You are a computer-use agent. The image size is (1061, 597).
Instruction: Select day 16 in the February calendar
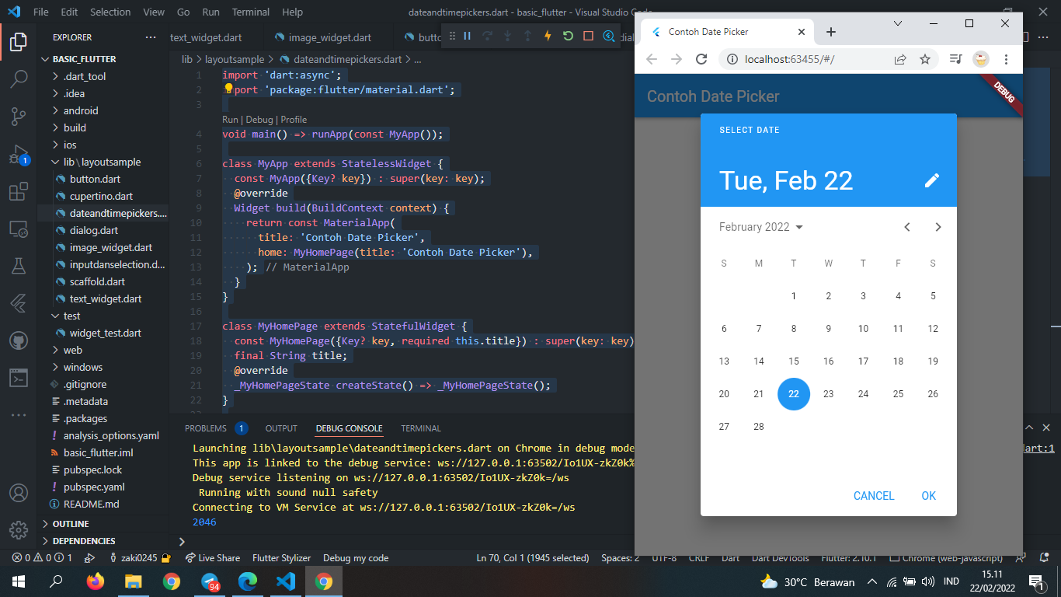click(x=828, y=361)
